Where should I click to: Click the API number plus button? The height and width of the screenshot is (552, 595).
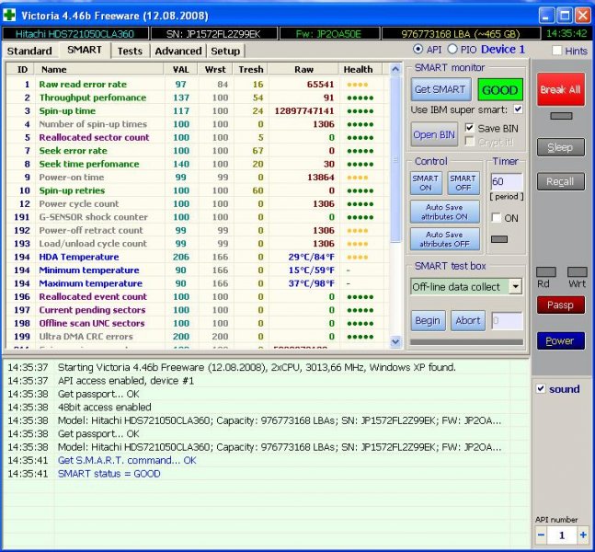click(x=583, y=535)
